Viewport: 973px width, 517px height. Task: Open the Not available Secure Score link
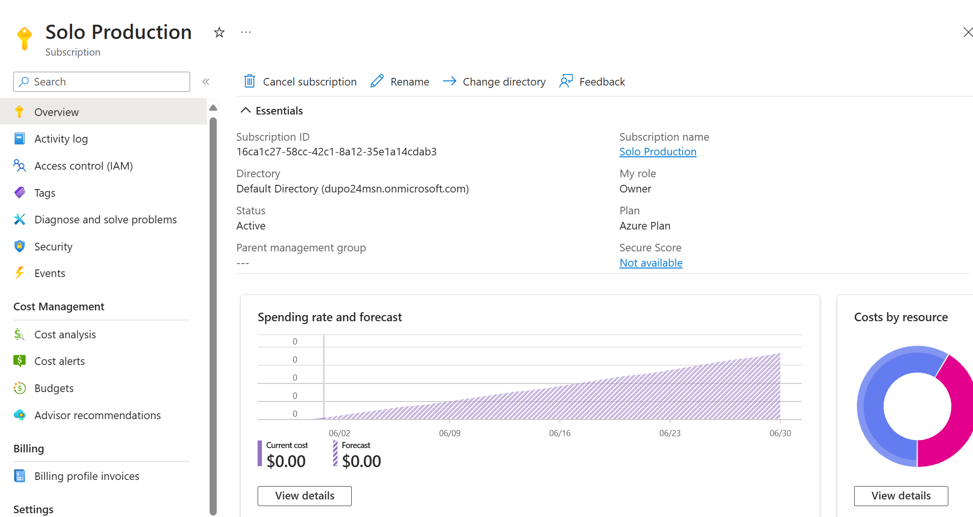[x=651, y=263]
